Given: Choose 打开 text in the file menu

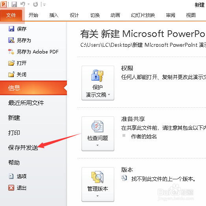Looking at the screenshot, I should pos(22,63).
